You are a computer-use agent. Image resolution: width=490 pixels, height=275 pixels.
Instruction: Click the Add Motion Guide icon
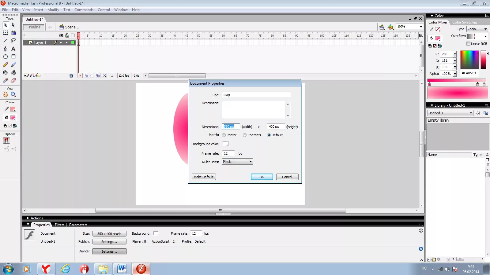coord(32,75)
